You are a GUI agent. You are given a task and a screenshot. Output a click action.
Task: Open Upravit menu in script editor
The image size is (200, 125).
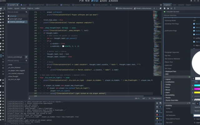[x=17, y=8]
